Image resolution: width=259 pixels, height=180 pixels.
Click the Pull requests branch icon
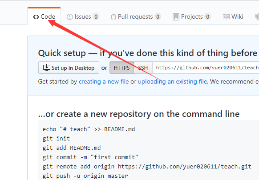pyautogui.click(x=113, y=17)
